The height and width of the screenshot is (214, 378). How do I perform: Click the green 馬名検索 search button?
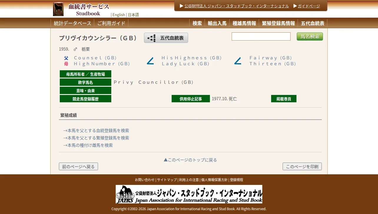click(x=310, y=36)
